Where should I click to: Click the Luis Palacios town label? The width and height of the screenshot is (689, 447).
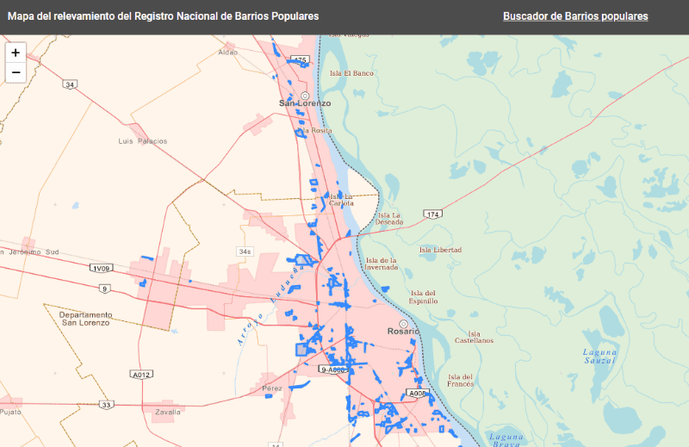click(143, 140)
